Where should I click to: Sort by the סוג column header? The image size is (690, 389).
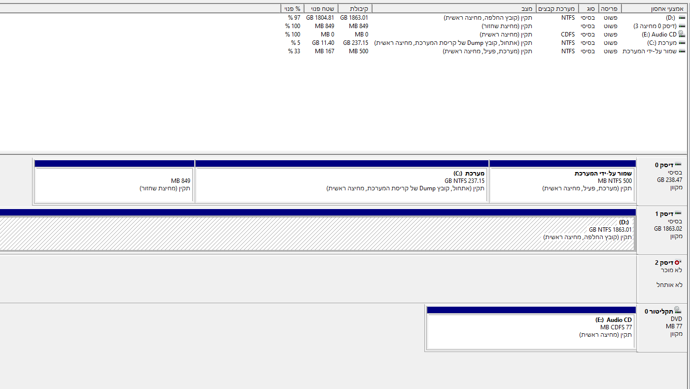point(590,9)
